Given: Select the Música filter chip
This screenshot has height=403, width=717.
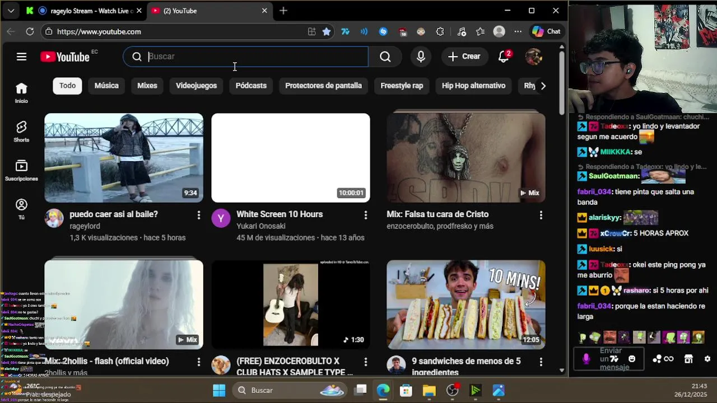Looking at the screenshot, I should (x=106, y=86).
